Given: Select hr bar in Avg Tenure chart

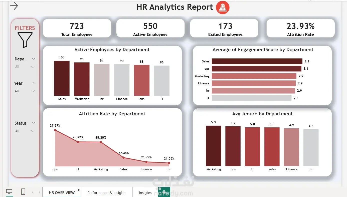Looking at the screenshot, I should (x=311, y=148).
